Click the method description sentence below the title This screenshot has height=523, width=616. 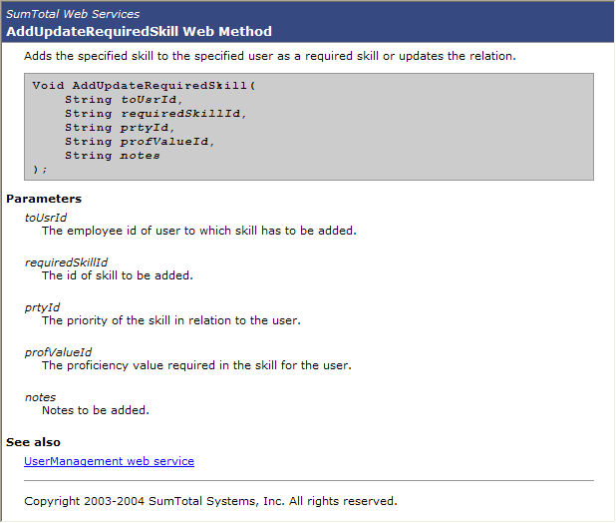point(269,56)
